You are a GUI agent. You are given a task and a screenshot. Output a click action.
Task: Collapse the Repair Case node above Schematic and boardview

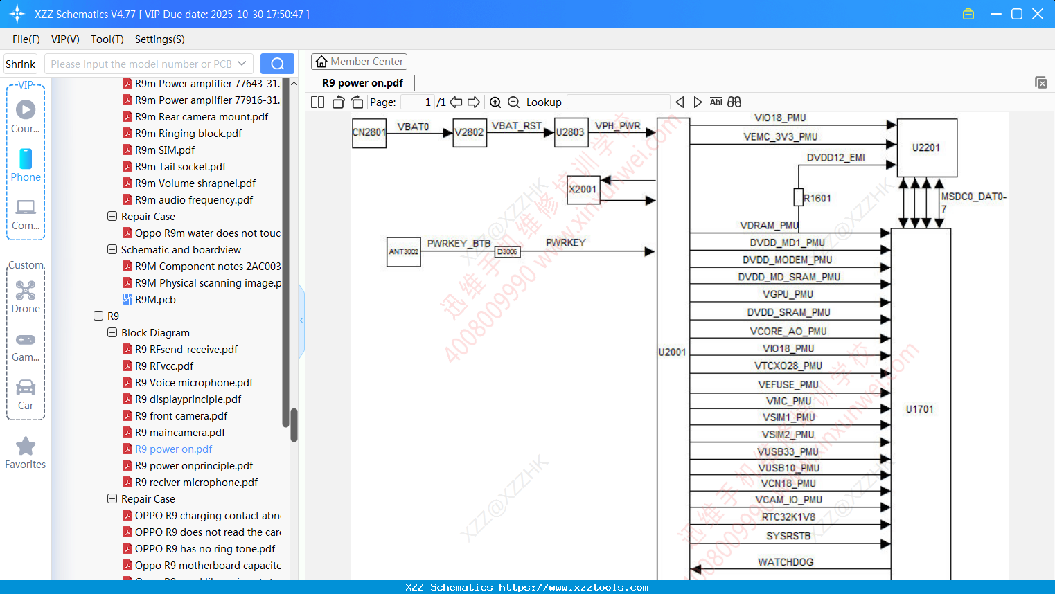(x=112, y=216)
